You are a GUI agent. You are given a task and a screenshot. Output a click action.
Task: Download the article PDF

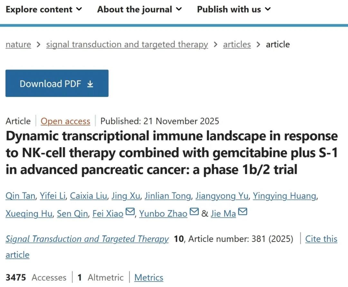coord(57,83)
